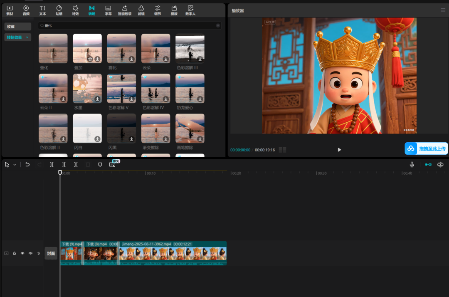Click the toolbar icon with the 限免 badge
The width and height of the screenshot is (449, 297).
(112, 164)
